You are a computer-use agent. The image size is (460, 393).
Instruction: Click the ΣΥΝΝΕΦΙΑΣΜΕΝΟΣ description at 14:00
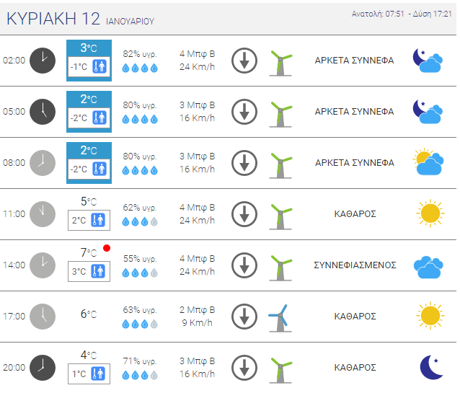355,265
